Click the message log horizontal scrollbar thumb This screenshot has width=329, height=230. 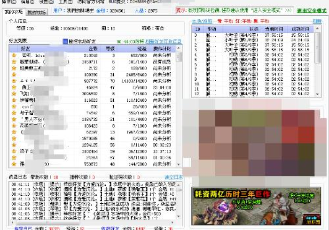(47, 222)
